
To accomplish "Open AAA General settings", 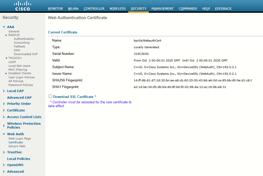I will point(14,31).
